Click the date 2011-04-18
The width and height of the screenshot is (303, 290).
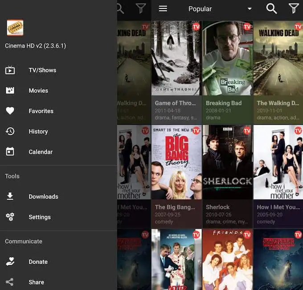[168, 111]
